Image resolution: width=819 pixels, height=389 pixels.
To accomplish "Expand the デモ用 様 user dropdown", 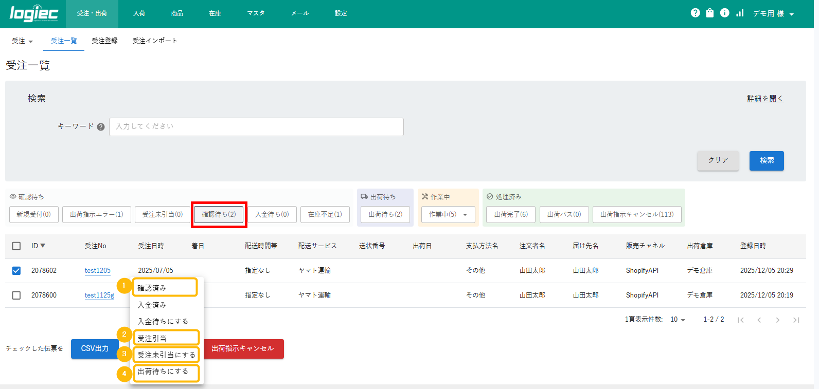I will point(773,14).
